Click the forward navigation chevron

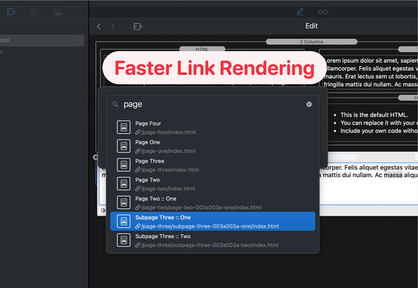pos(113,27)
